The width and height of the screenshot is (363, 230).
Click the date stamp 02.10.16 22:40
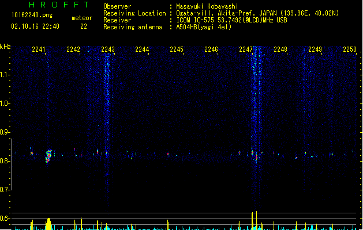[x=35, y=26]
